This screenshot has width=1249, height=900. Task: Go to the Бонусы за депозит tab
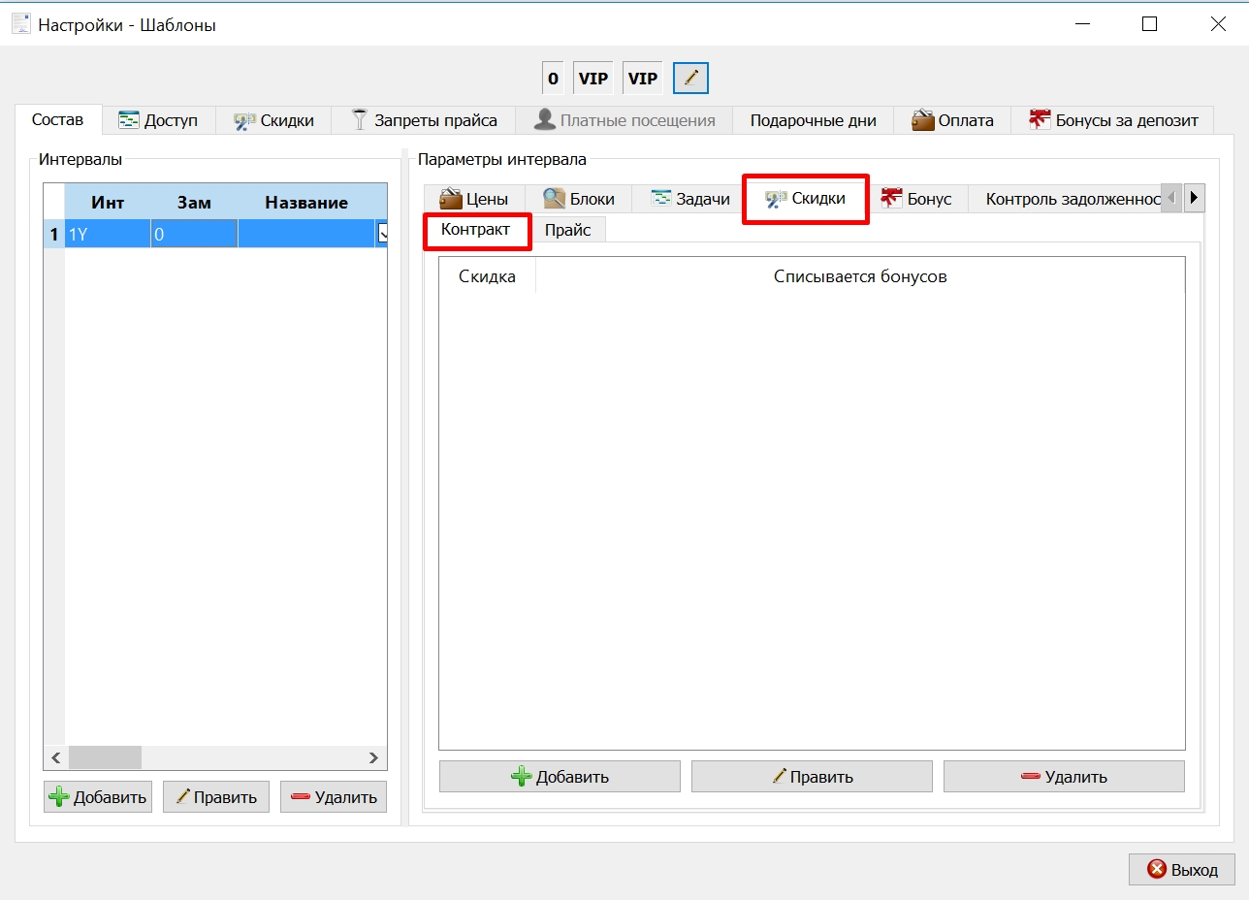coord(1113,120)
